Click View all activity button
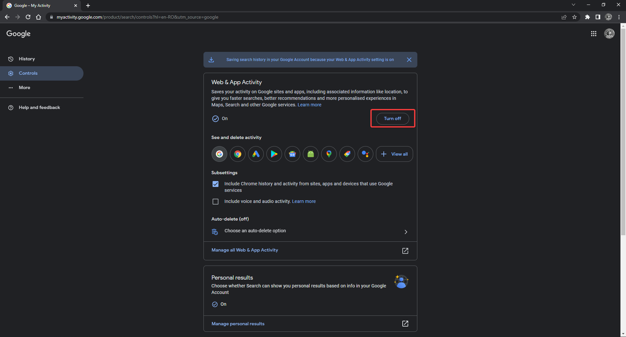 coord(394,154)
